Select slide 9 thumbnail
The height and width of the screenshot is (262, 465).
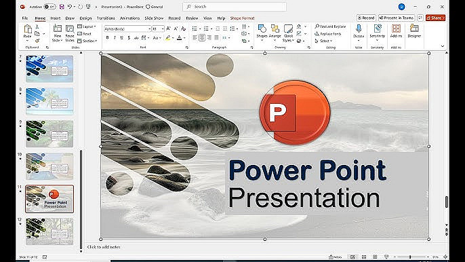pyautogui.click(x=49, y=134)
